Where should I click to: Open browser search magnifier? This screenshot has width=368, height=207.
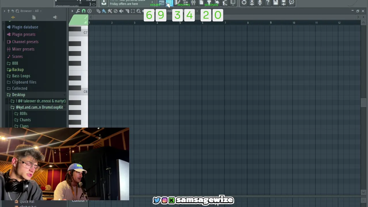17,11
